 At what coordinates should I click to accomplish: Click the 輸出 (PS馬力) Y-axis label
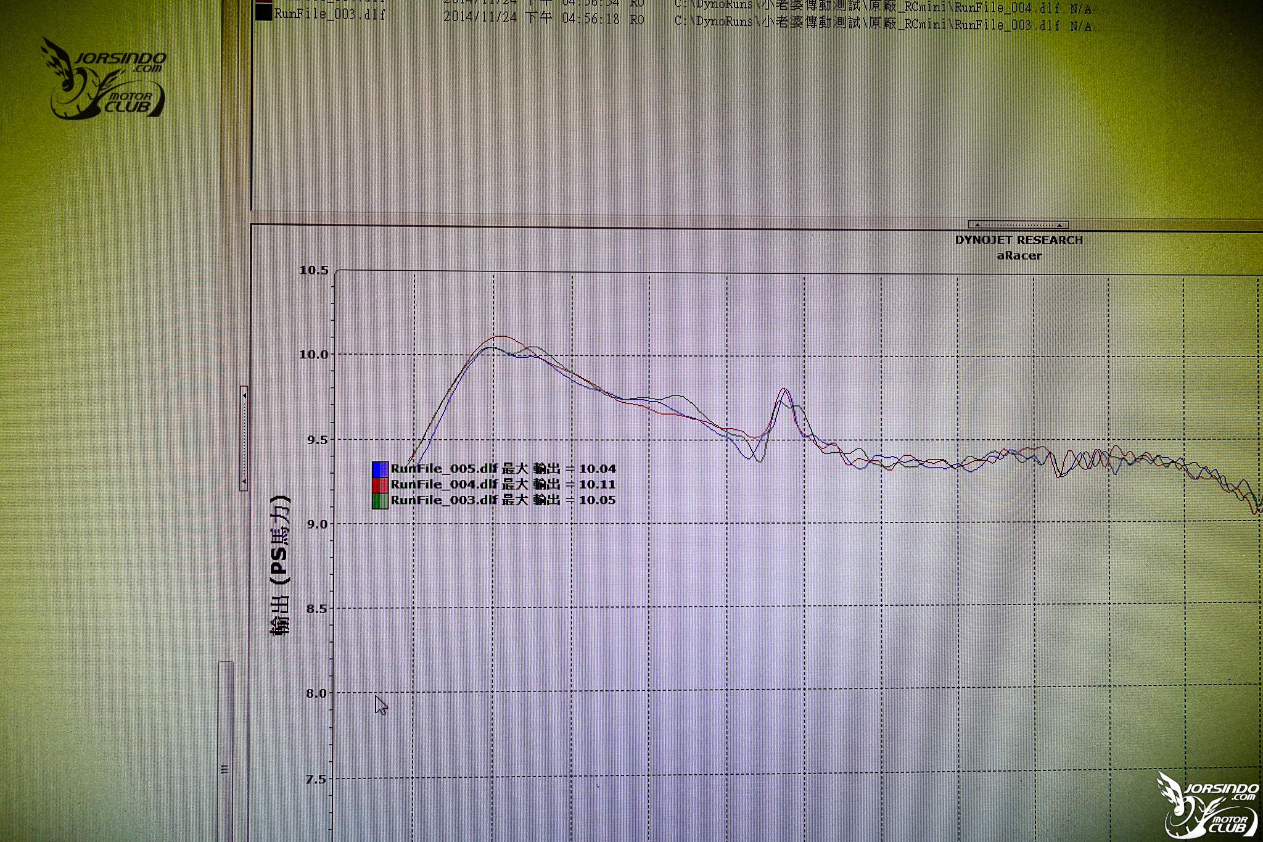280,565
